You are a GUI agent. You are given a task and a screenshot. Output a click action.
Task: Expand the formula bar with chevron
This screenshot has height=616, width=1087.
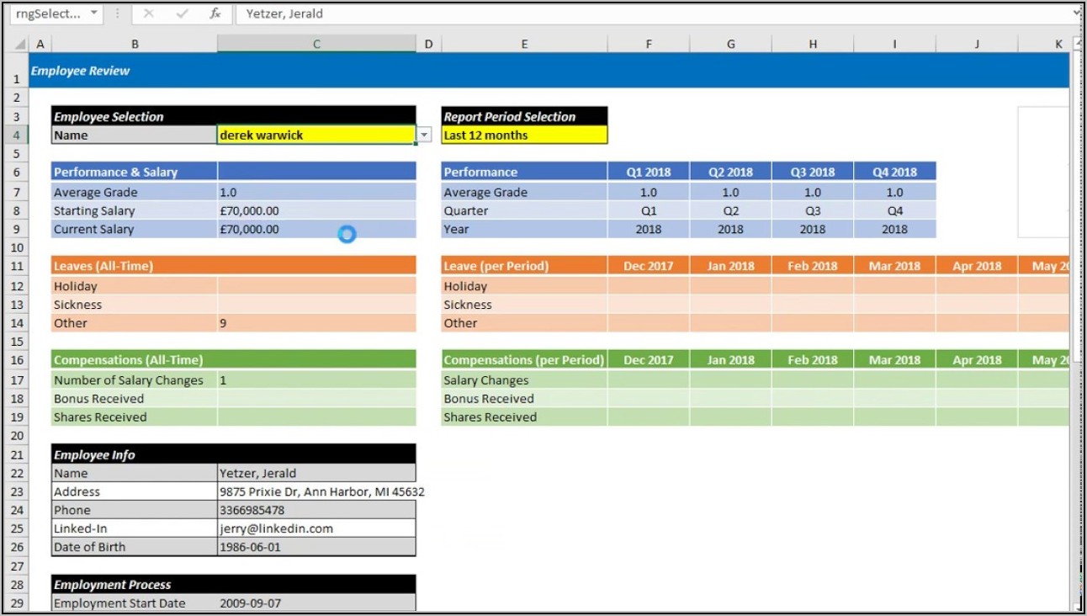point(1077,13)
